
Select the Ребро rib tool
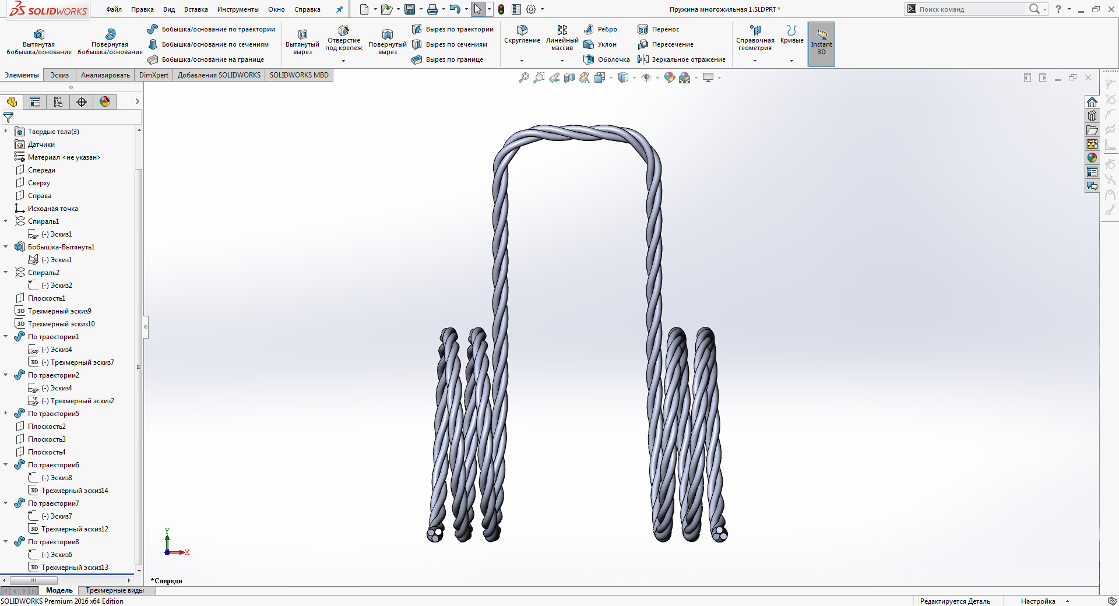coord(600,29)
